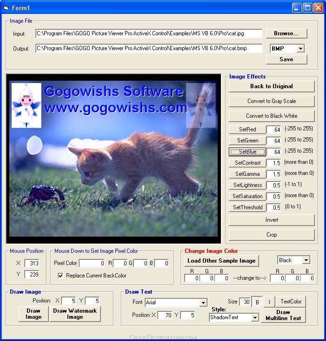
Task: Click the Output file path field
Action: pos(149,48)
